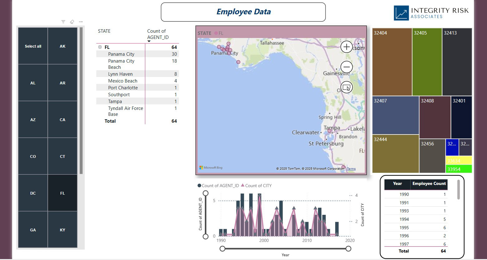
Task: Open the map Terms link
Action: 351,169
